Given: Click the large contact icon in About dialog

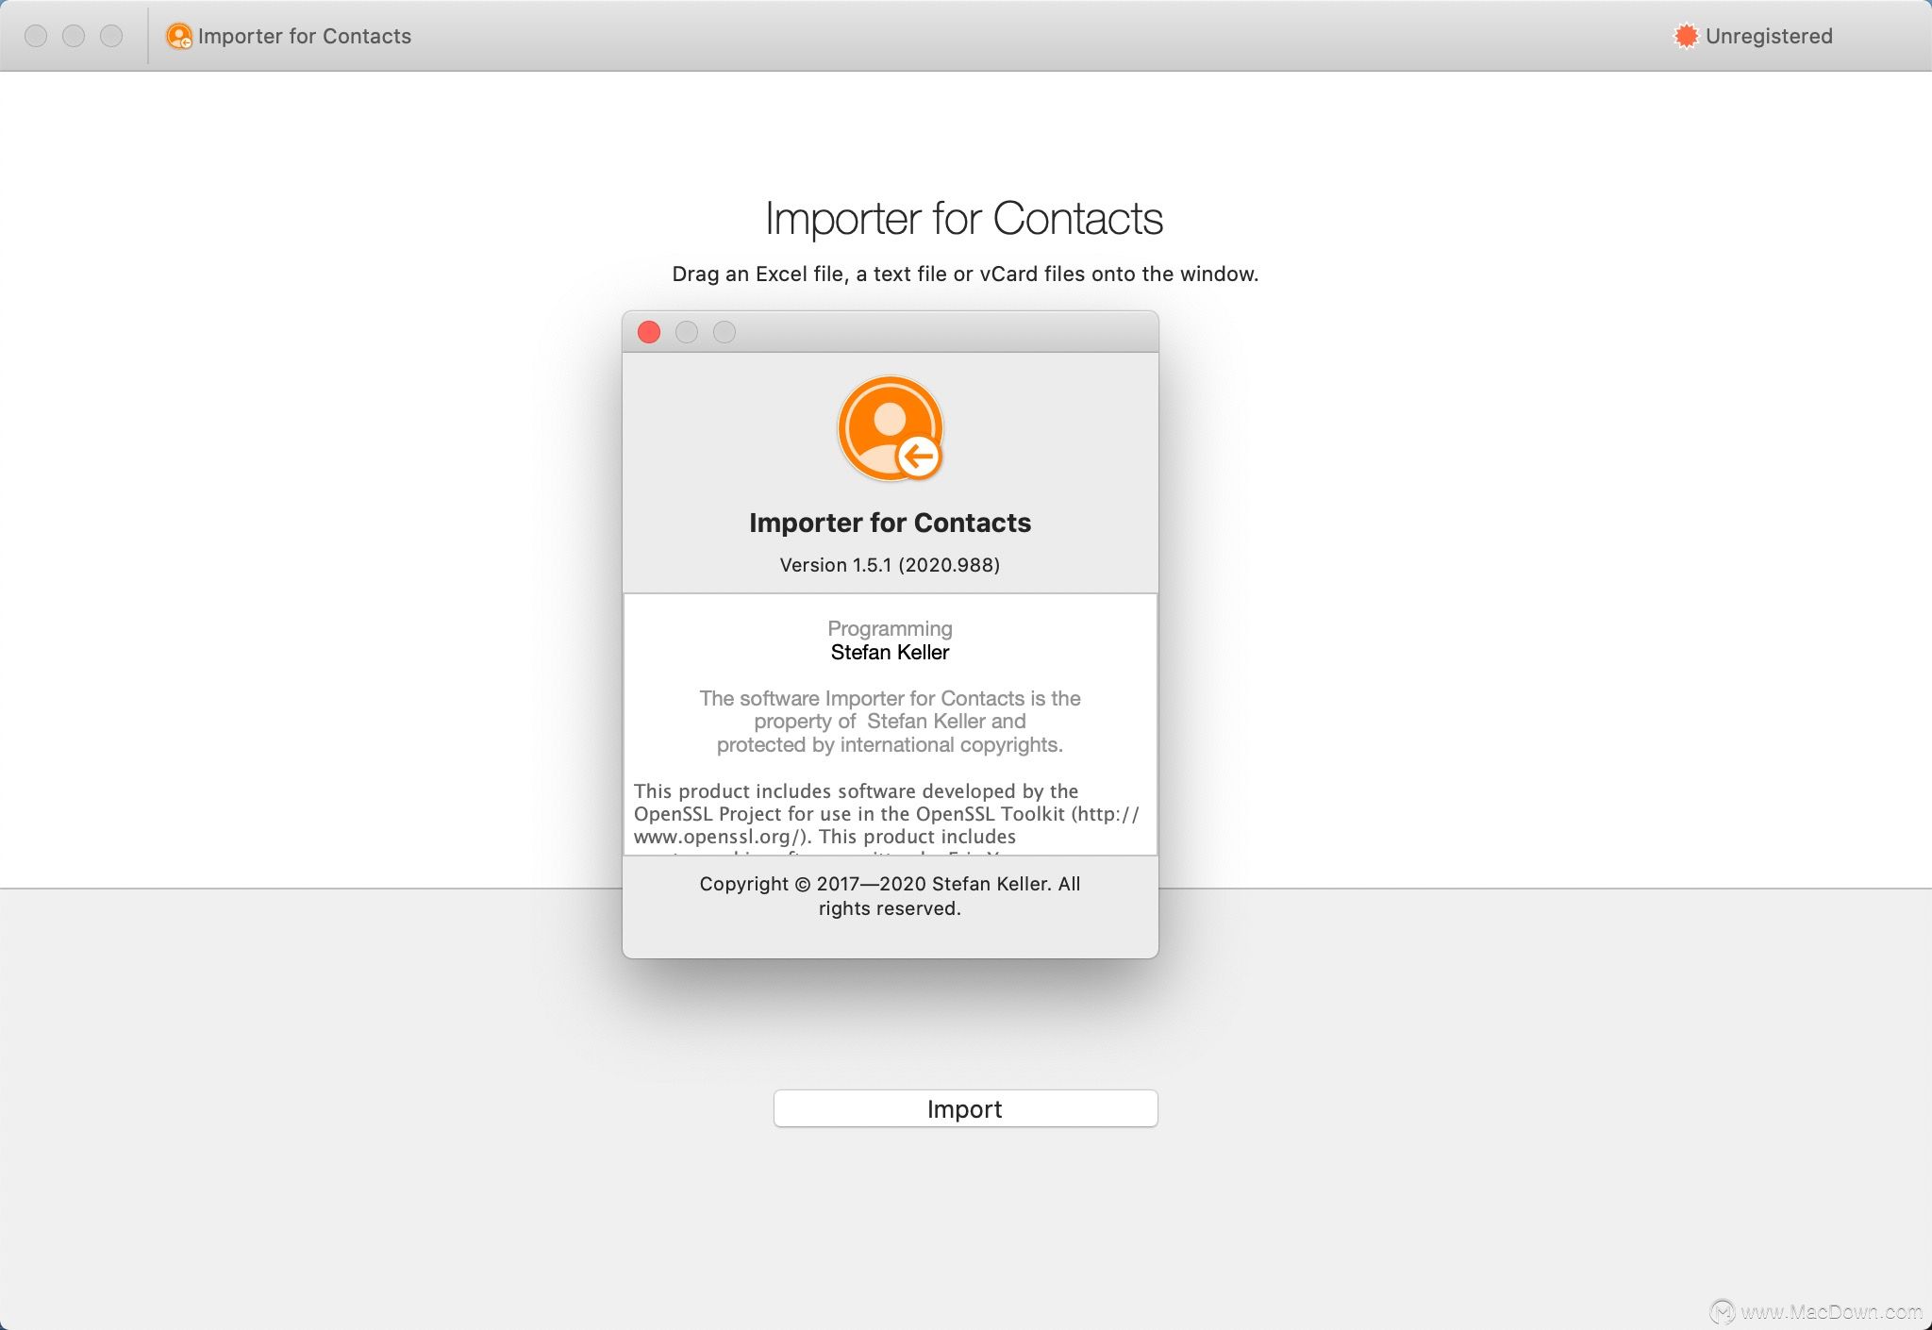Looking at the screenshot, I should tap(891, 428).
